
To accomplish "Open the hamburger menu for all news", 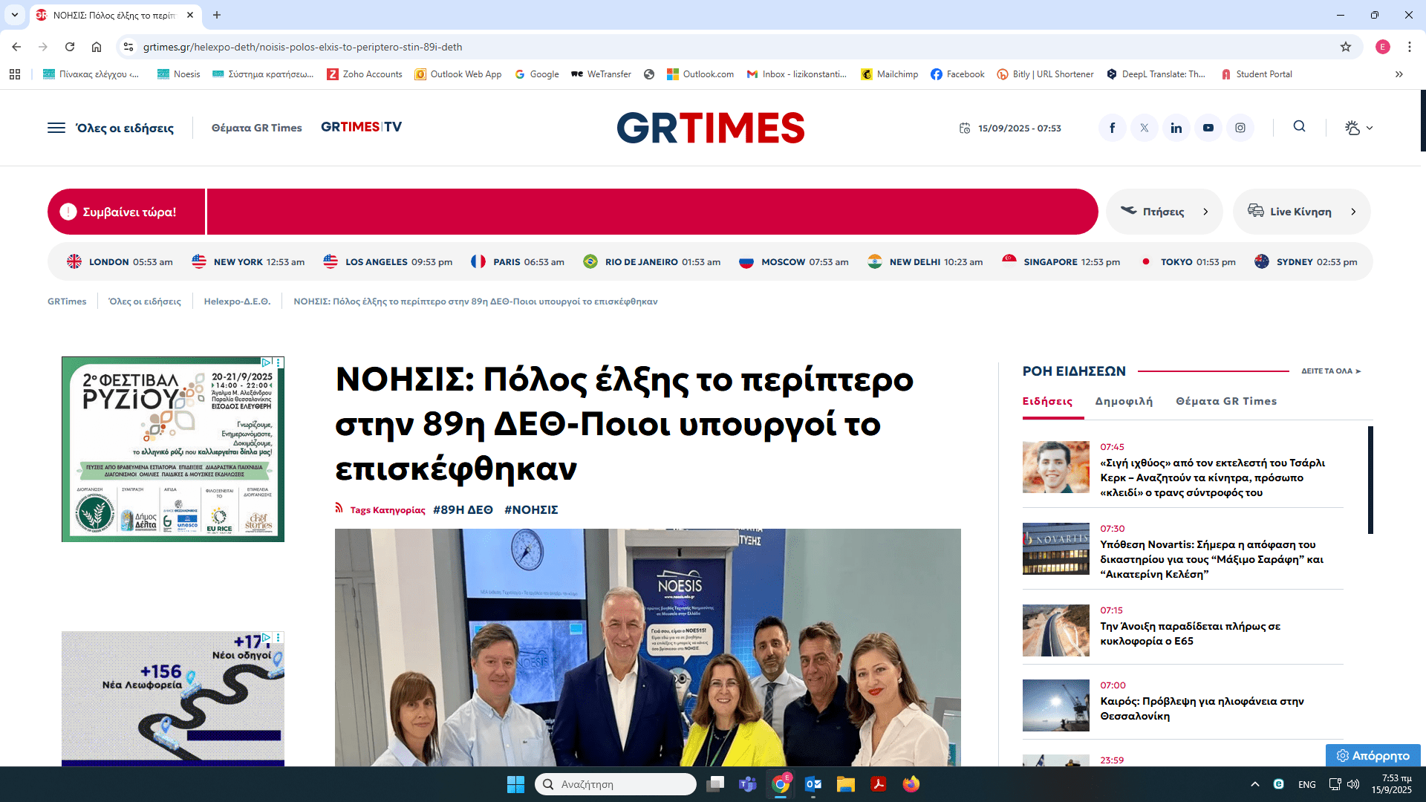I will click(56, 128).
